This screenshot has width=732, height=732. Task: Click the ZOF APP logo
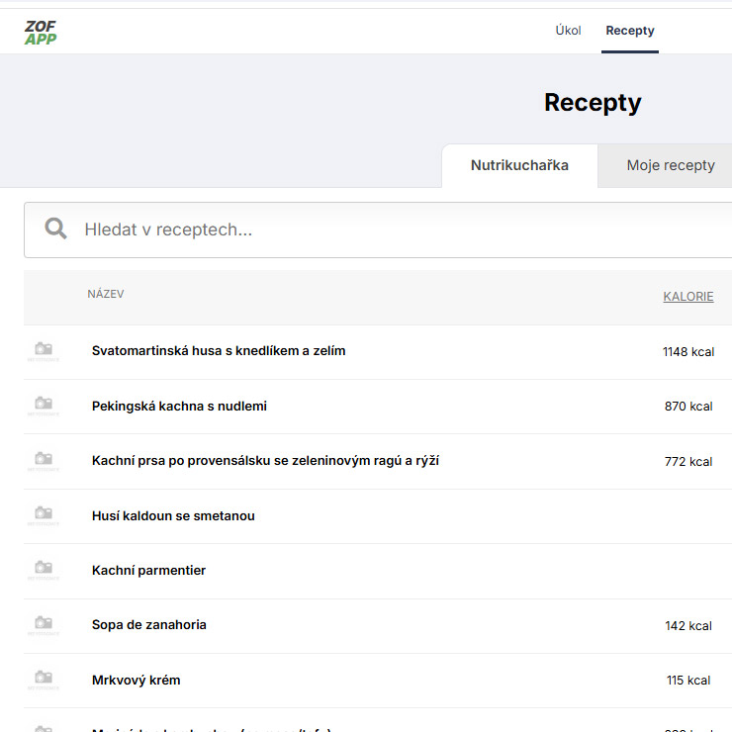[x=41, y=32]
